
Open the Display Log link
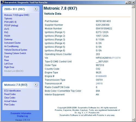[x=22, y=116]
